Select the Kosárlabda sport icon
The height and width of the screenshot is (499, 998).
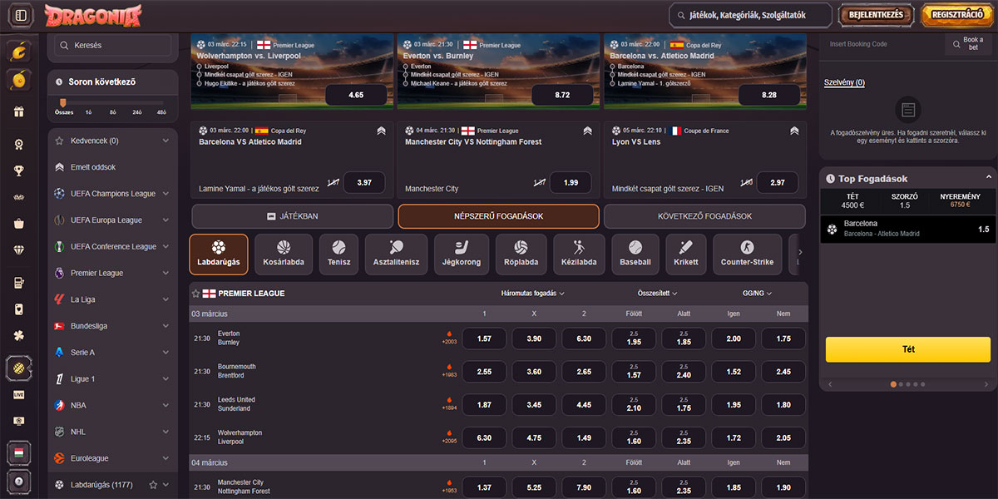(x=284, y=254)
